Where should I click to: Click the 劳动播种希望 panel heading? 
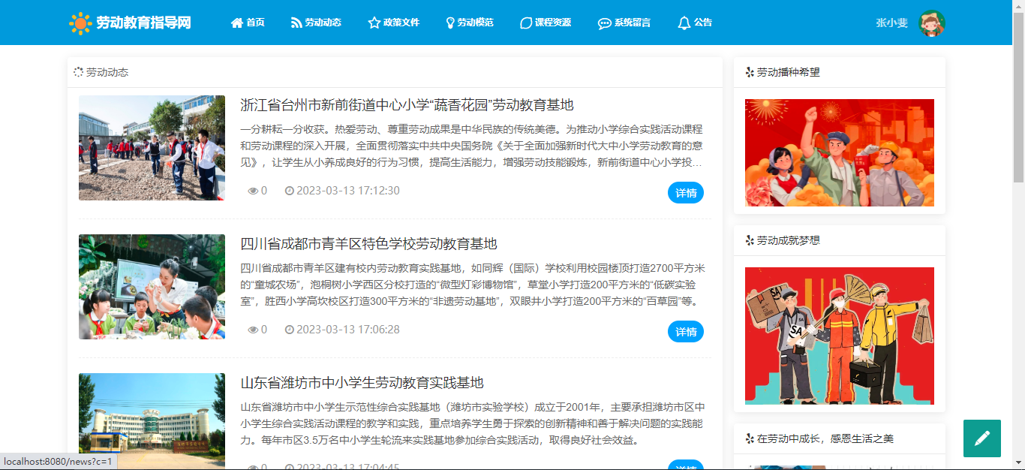pyautogui.click(x=789, y=72)
